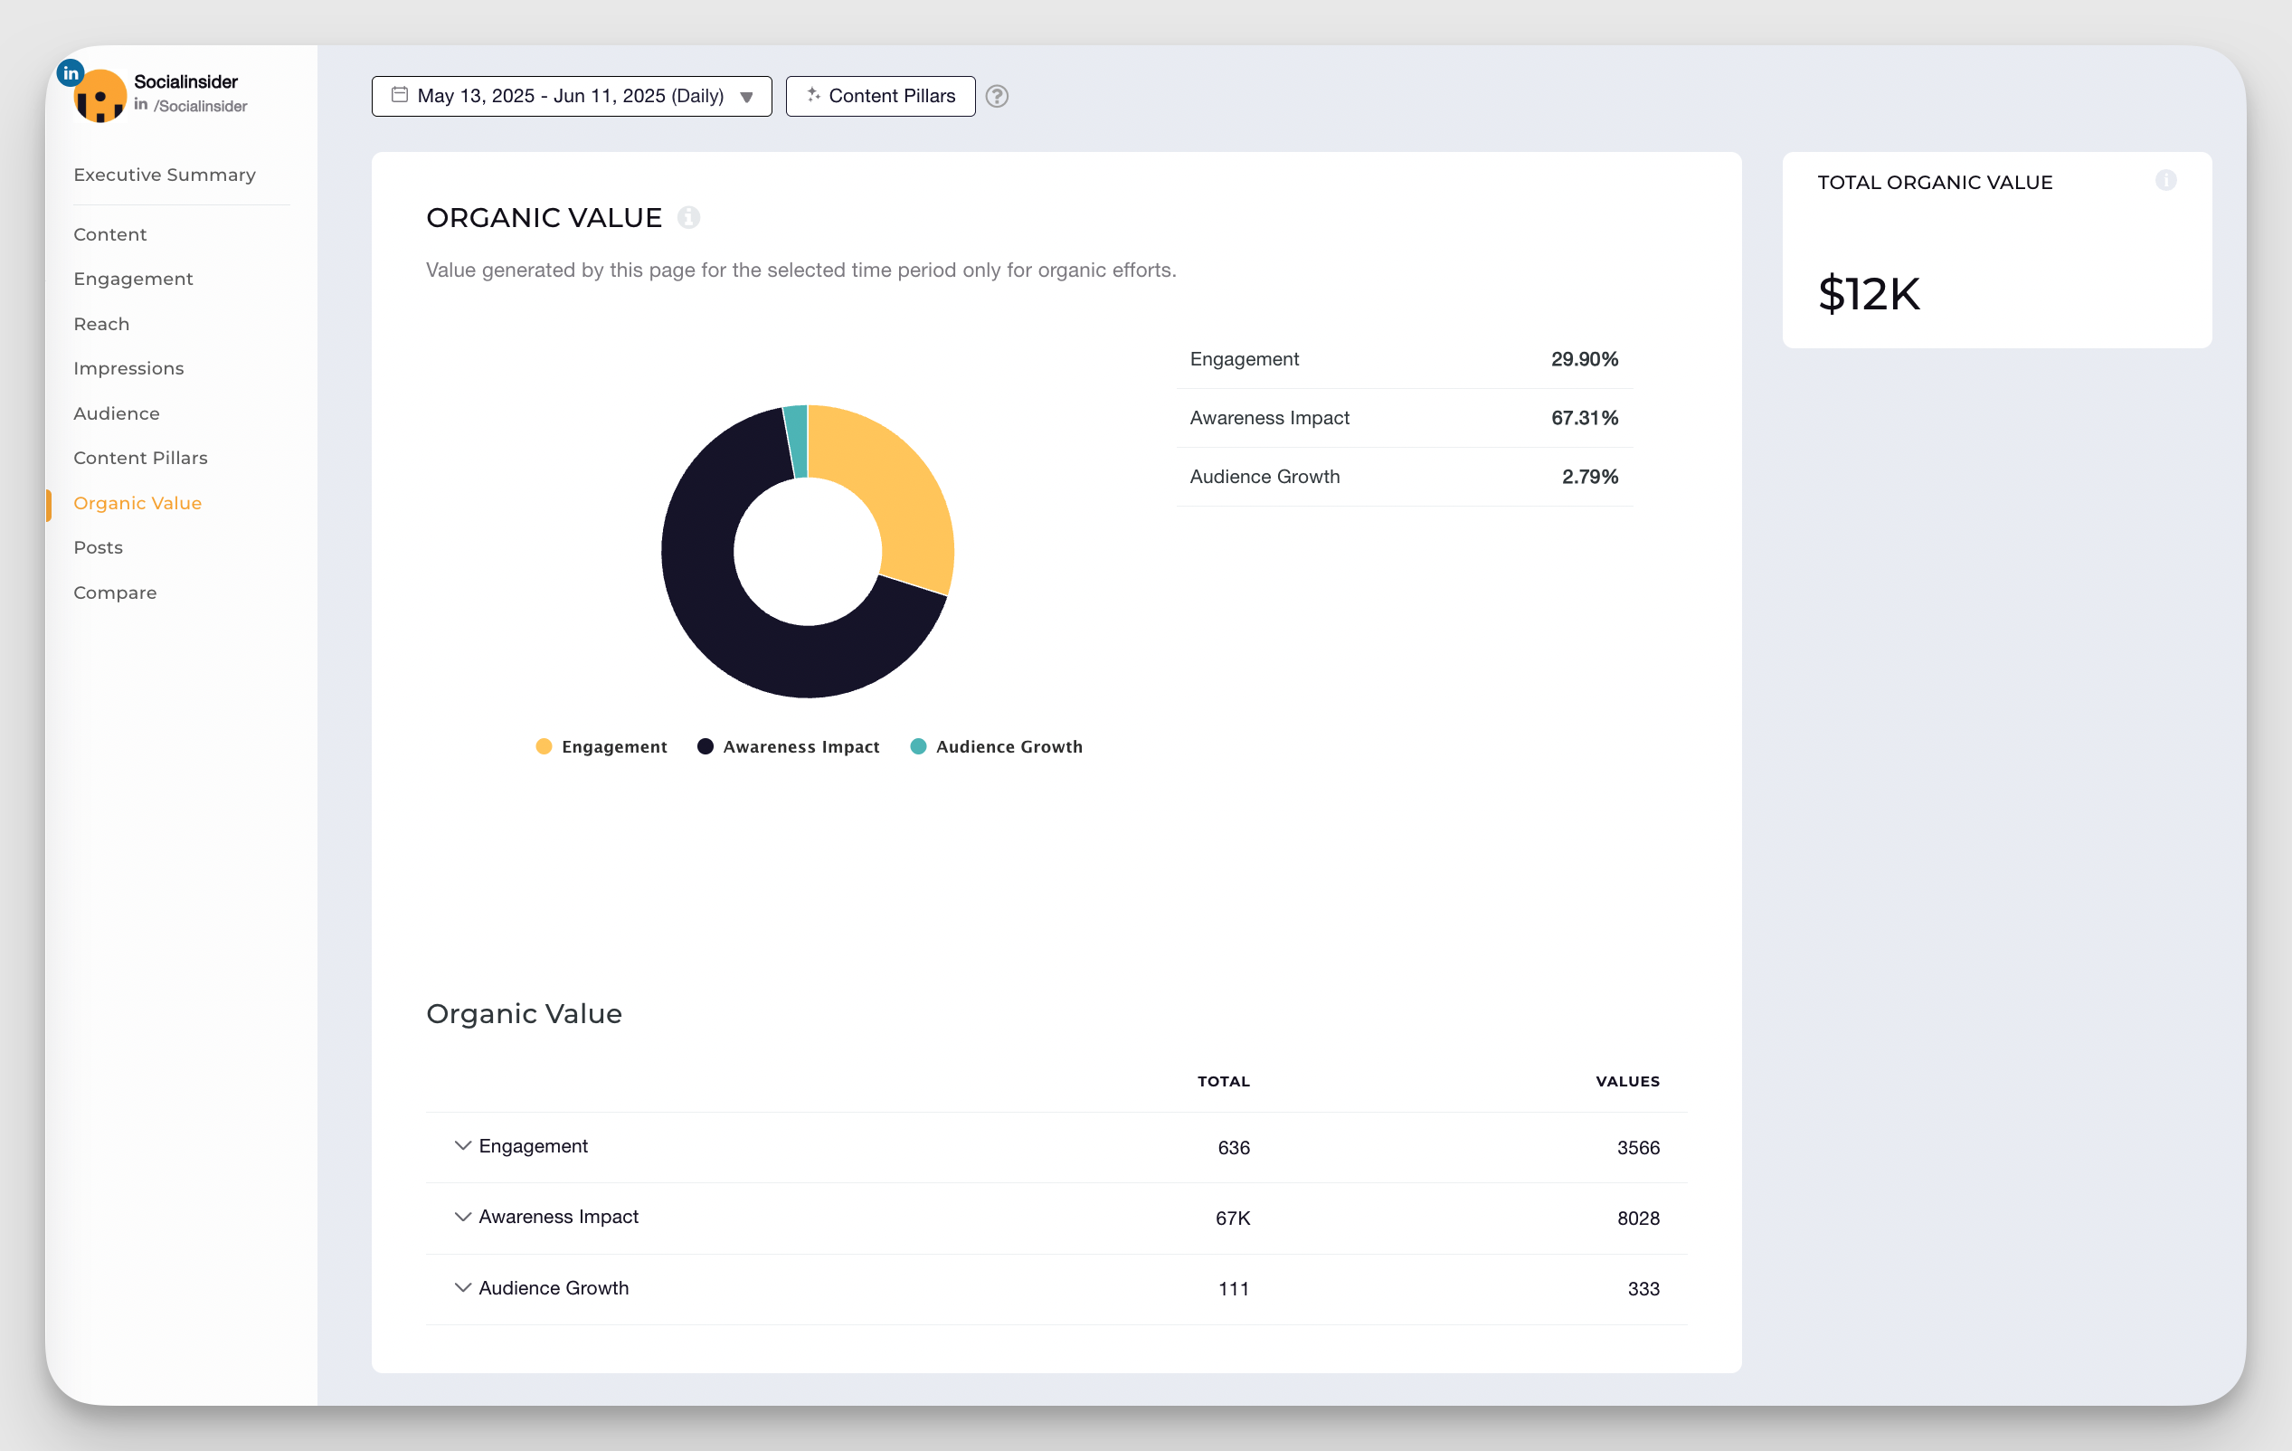Expand the Awareness Impact table row
Viewport: 2292px width, 1451px height.
pos(463,1217)
